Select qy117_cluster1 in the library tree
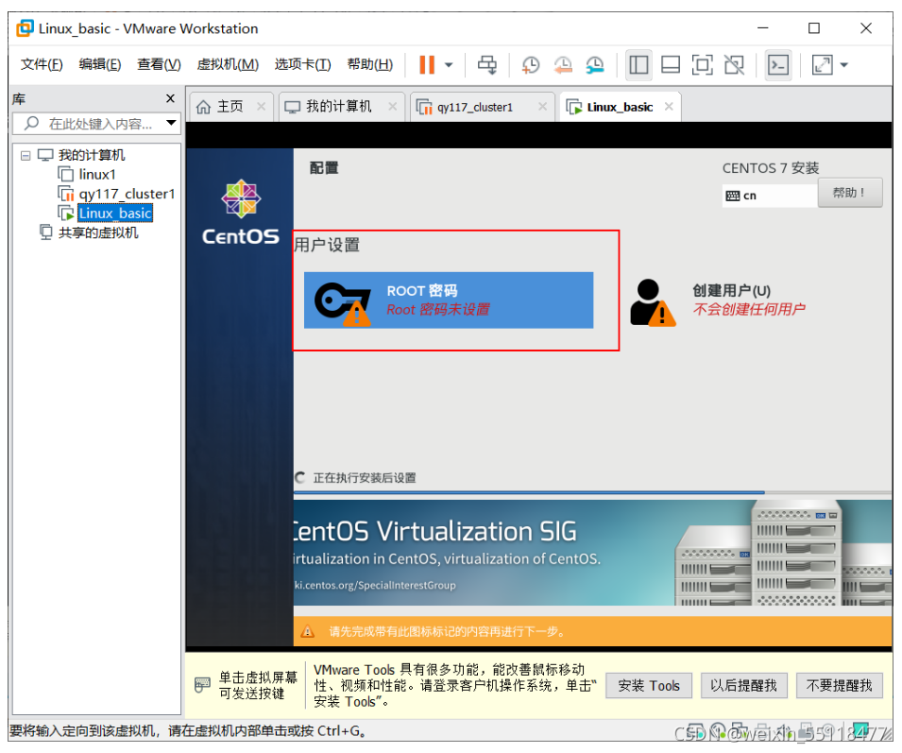 [x=126, y=194]
